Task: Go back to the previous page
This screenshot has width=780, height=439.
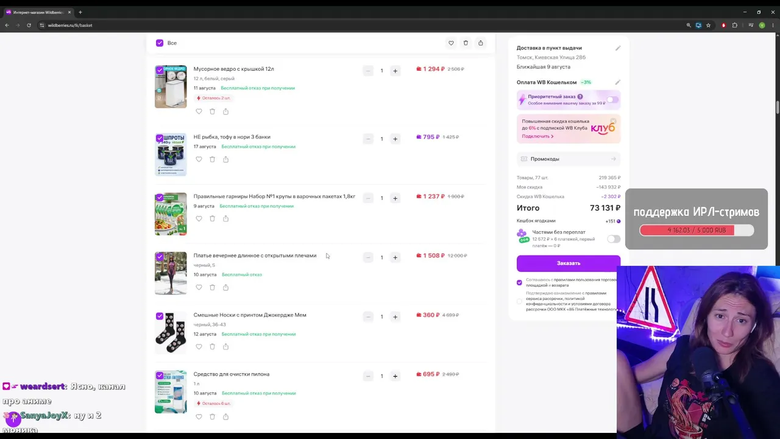Action: coord(7,25)
